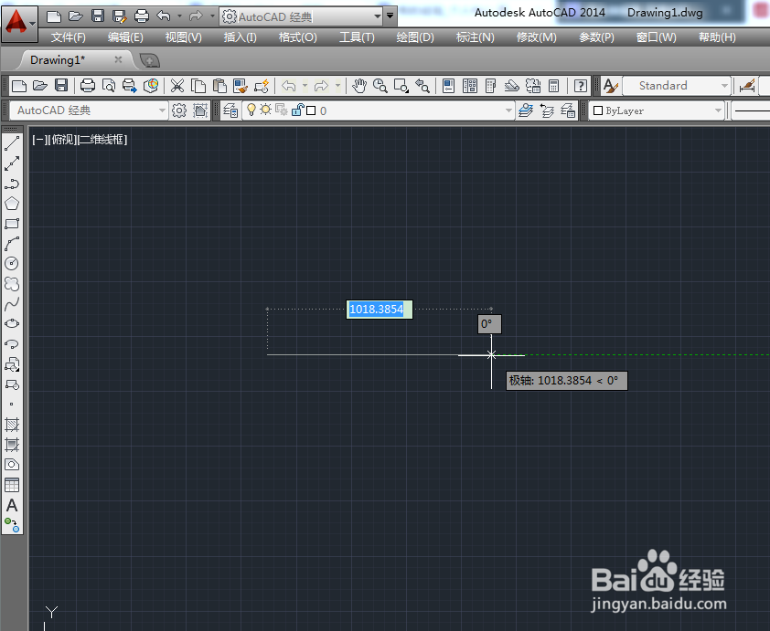The height and width of the screenshot is (631, 770).
Task: Toggle layer 0 lock padlock icon
Action: [297, 110]
